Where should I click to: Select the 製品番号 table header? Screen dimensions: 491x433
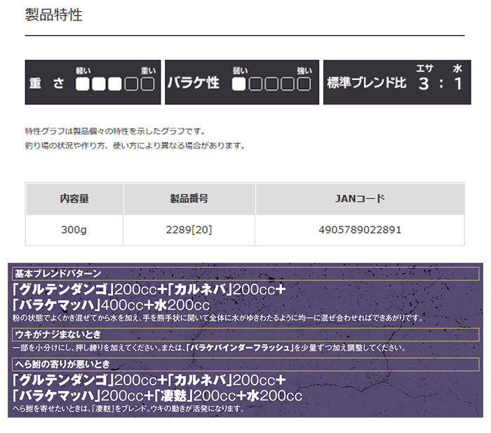(189, 199)
